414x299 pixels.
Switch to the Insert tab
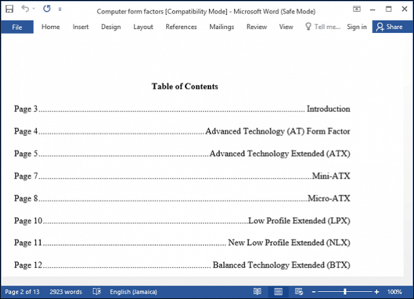[x=80, y=27]
